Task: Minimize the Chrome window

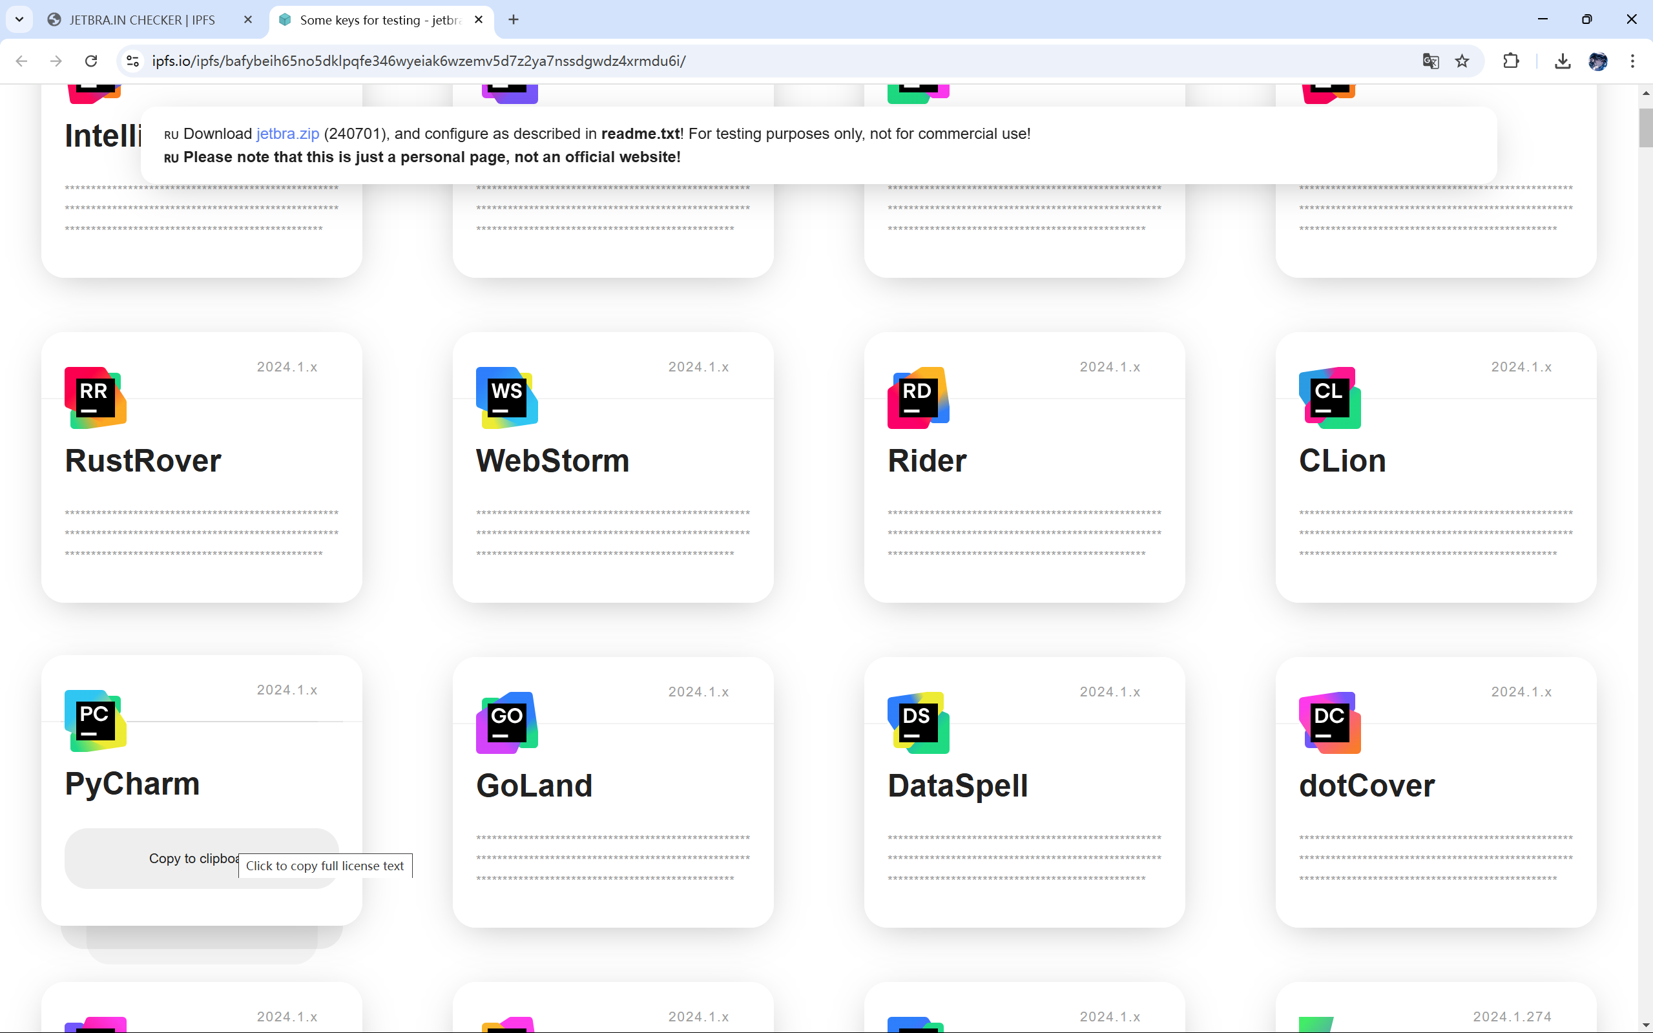Action: 1543,19
